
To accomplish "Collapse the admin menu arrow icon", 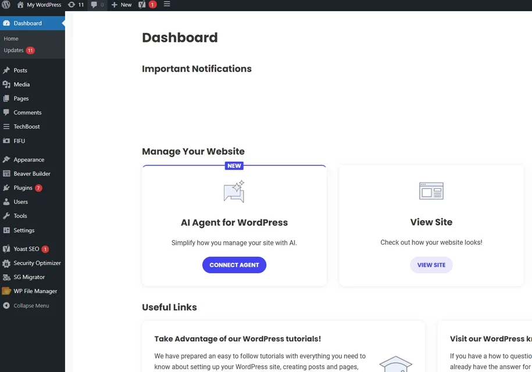I will point(6,306).
